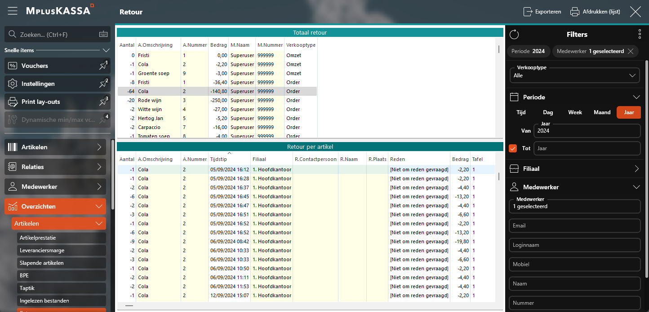Sort by the Verkooptype column header
The width and height of the screenshot is (649, 312).
click(301, 45)
